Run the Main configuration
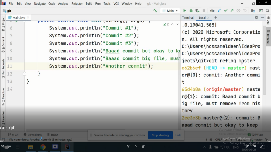Screen dimensions: 271x152 (185, 11)
